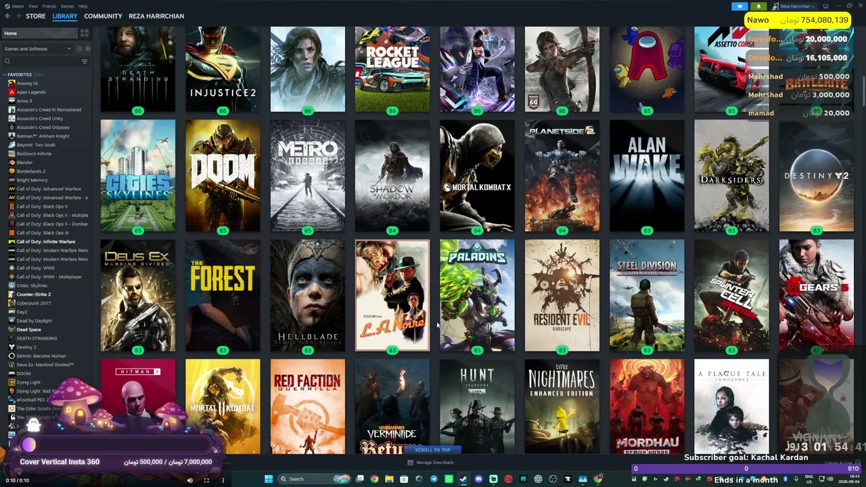Open the Friends menu
Viewport: 866px width, 487px height.
click(49, 6)
